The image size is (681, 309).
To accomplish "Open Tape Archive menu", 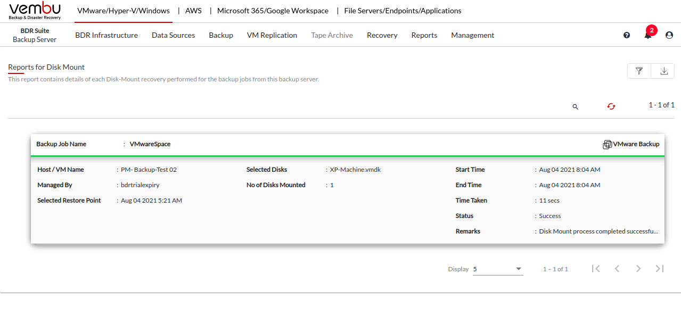I will [x=332, y=35].
